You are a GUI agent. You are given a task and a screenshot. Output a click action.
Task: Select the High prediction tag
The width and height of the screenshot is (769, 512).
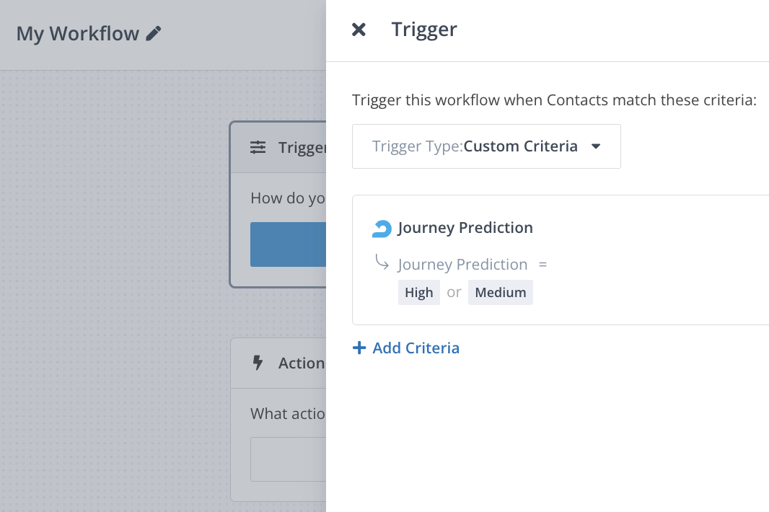pos(418,293)
